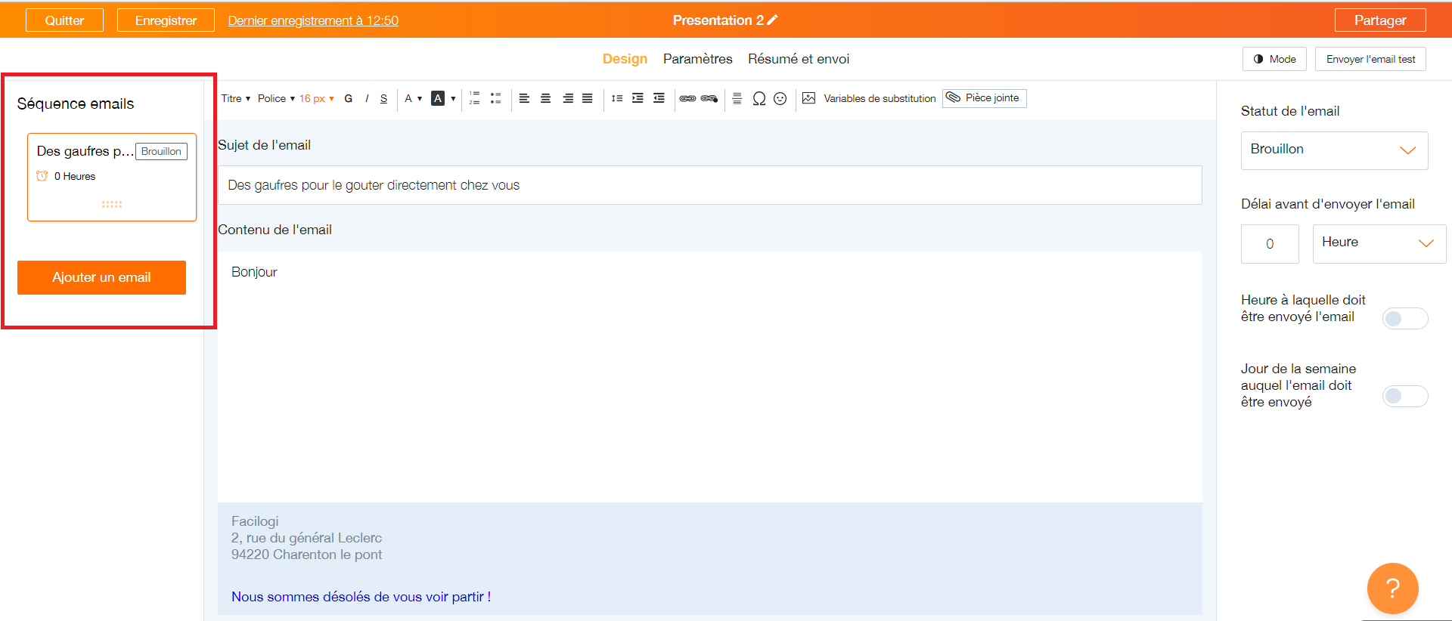Screen dimensions: 1452x621
Task: Switch to the Paramètres tab
Action: pyautogui.click(x=697, y=59)
